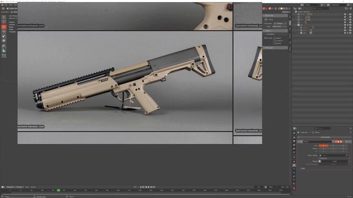The height and width of the screenshot is (198, 353).
Task: Select the Rotate tool in toolbar
Action: [x=4, y=32]
